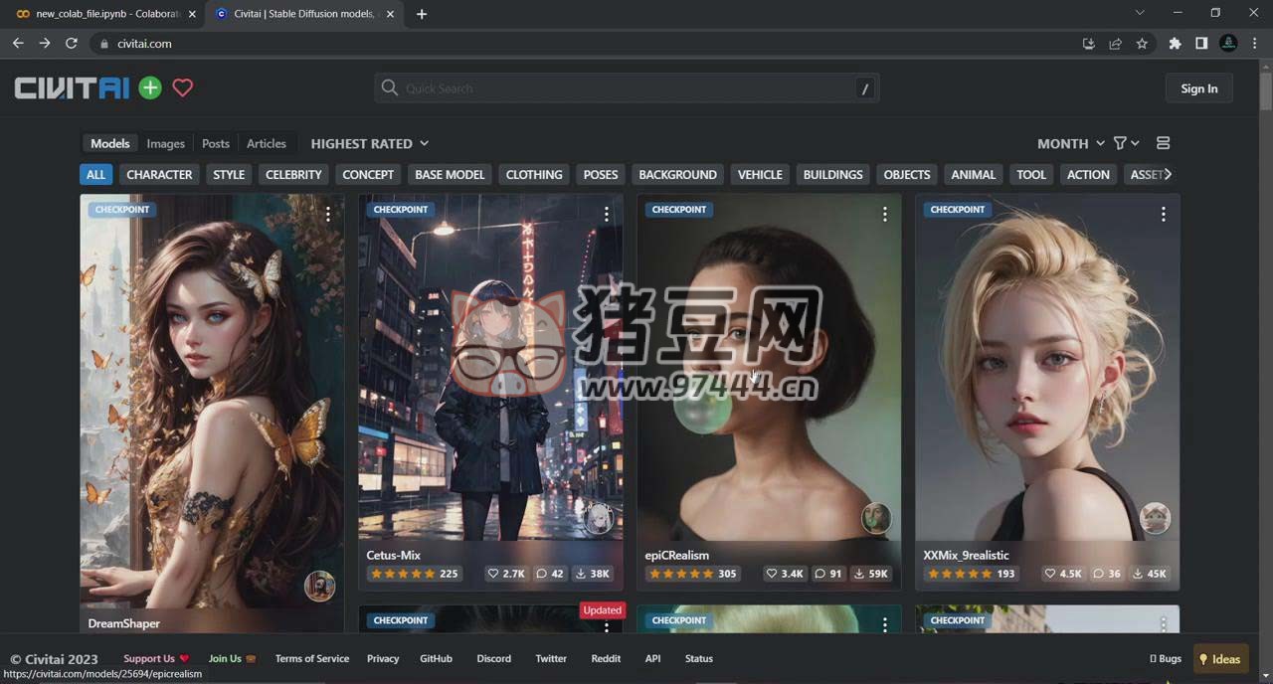Select the CHARACTER category filter
This screenshot has width=1273, height=684.
(159, 174)
